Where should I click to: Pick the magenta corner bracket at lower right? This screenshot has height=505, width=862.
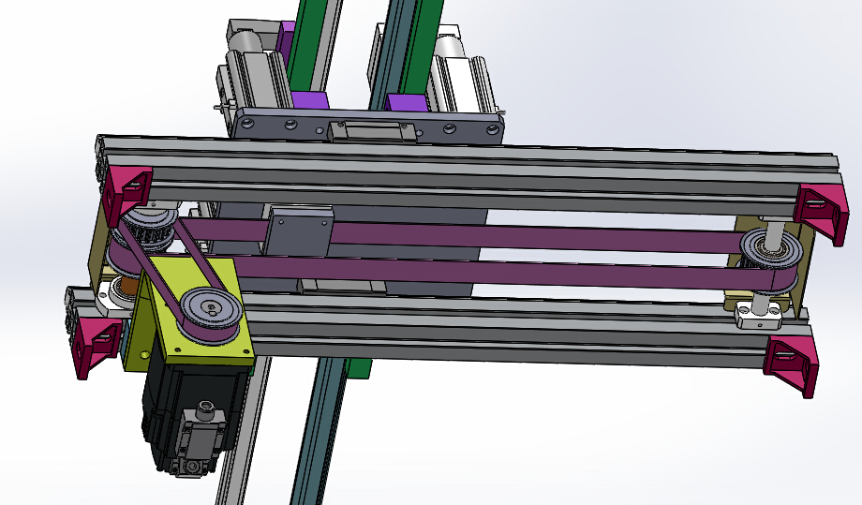click(790, 364)
